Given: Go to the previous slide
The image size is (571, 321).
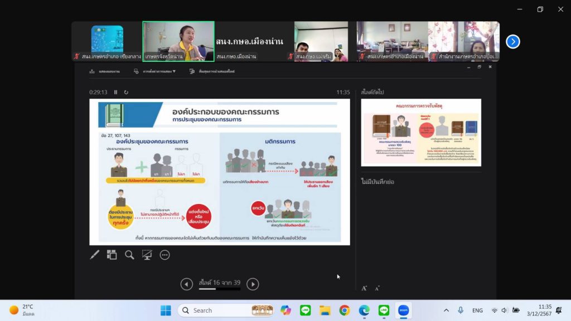Looking at the screenshot, I should 187,284.
